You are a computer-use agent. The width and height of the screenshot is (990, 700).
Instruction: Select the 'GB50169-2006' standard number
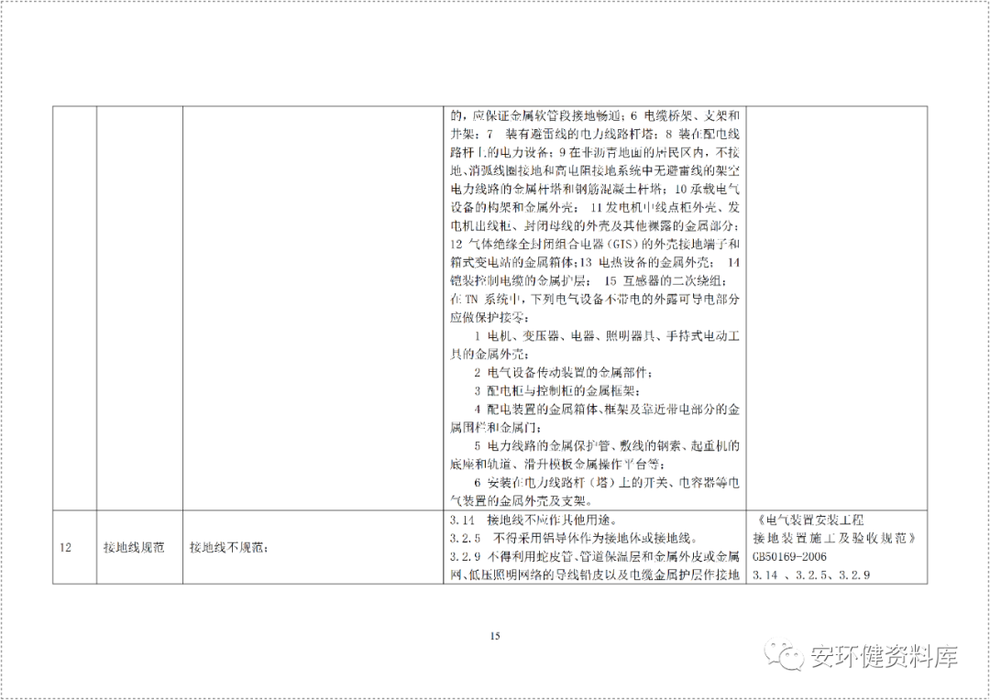coord(790,557)
